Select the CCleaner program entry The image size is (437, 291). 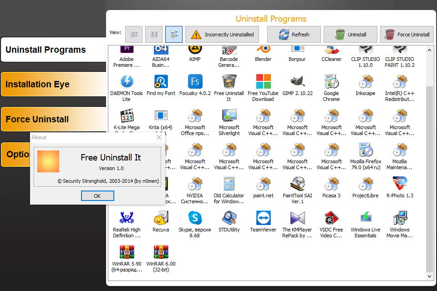coord(331,54)
